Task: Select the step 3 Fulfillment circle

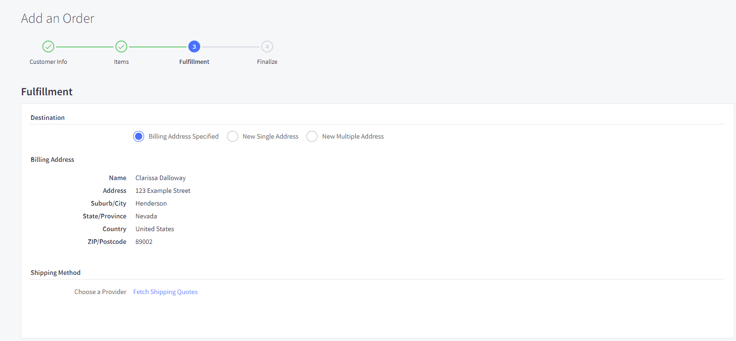Action: point(194,46)
